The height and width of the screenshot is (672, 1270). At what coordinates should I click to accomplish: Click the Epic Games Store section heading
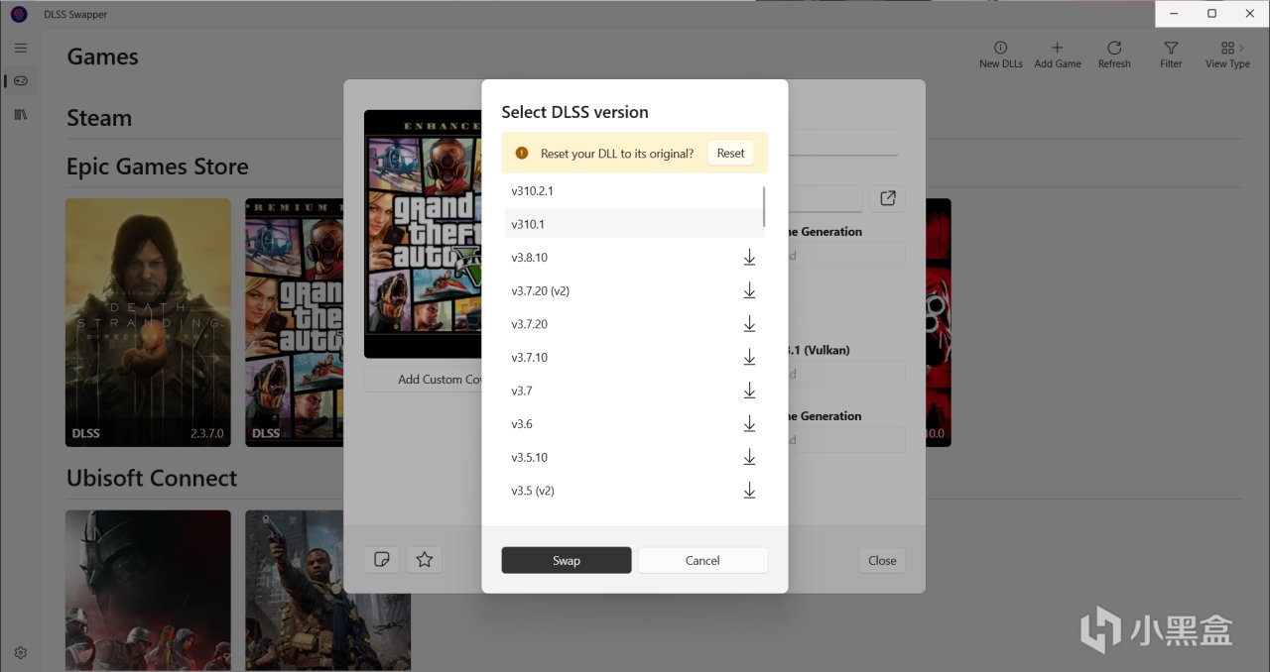pos(158,167)
